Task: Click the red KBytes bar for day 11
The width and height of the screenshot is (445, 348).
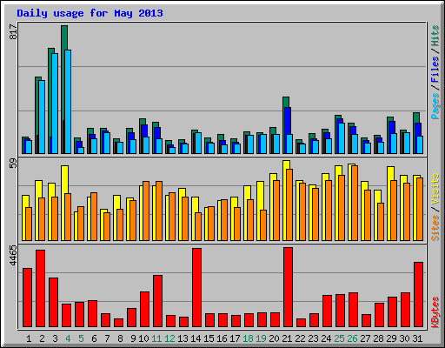Action: (157, 301)
